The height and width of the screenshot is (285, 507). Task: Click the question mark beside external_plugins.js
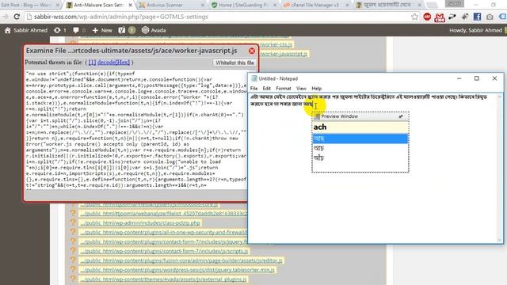click(x=73, y=279)
